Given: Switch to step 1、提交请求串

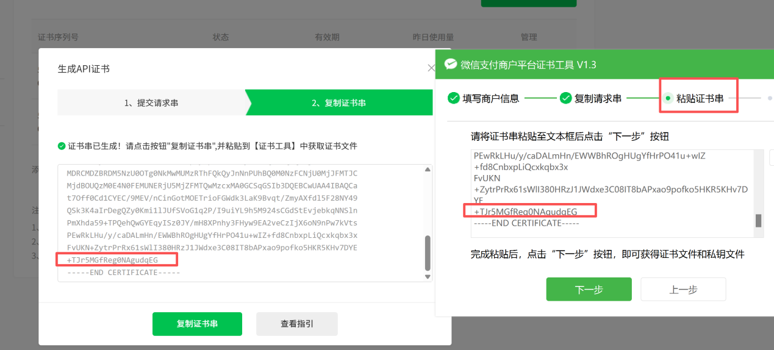Looking at the screenshot, I should (x=151, y=103).
